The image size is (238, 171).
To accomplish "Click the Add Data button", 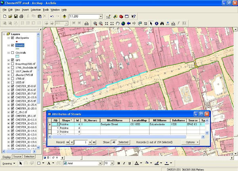I will (65, 17).
